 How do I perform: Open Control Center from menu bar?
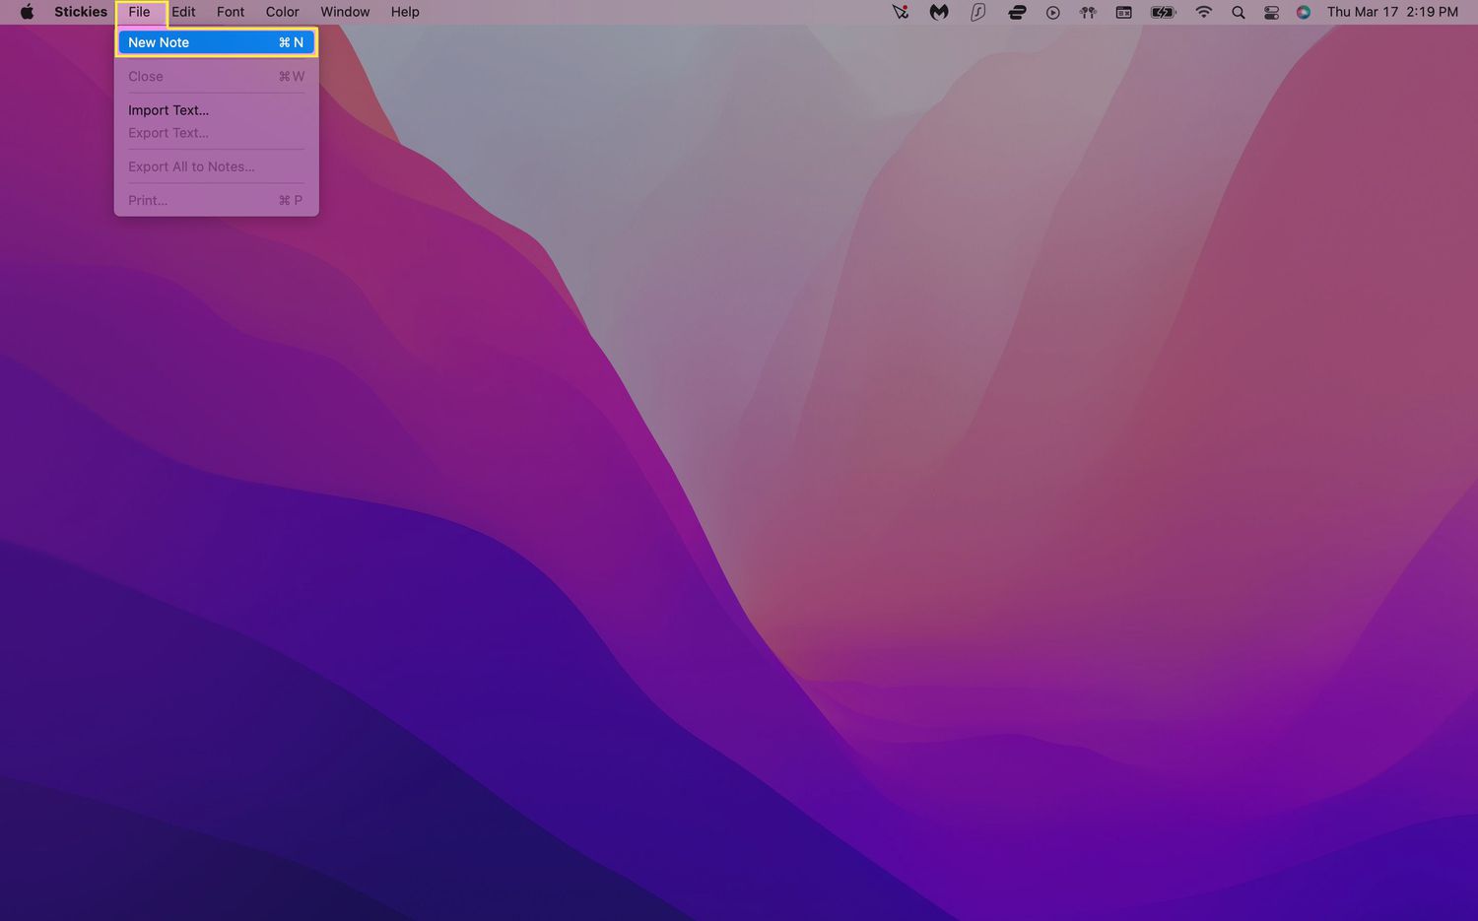click(x=1271, y=12)
